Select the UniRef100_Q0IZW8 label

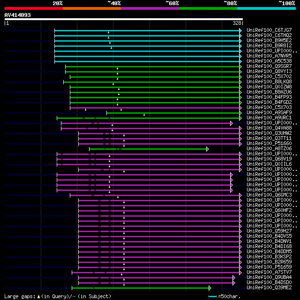[x=269, y=87]
